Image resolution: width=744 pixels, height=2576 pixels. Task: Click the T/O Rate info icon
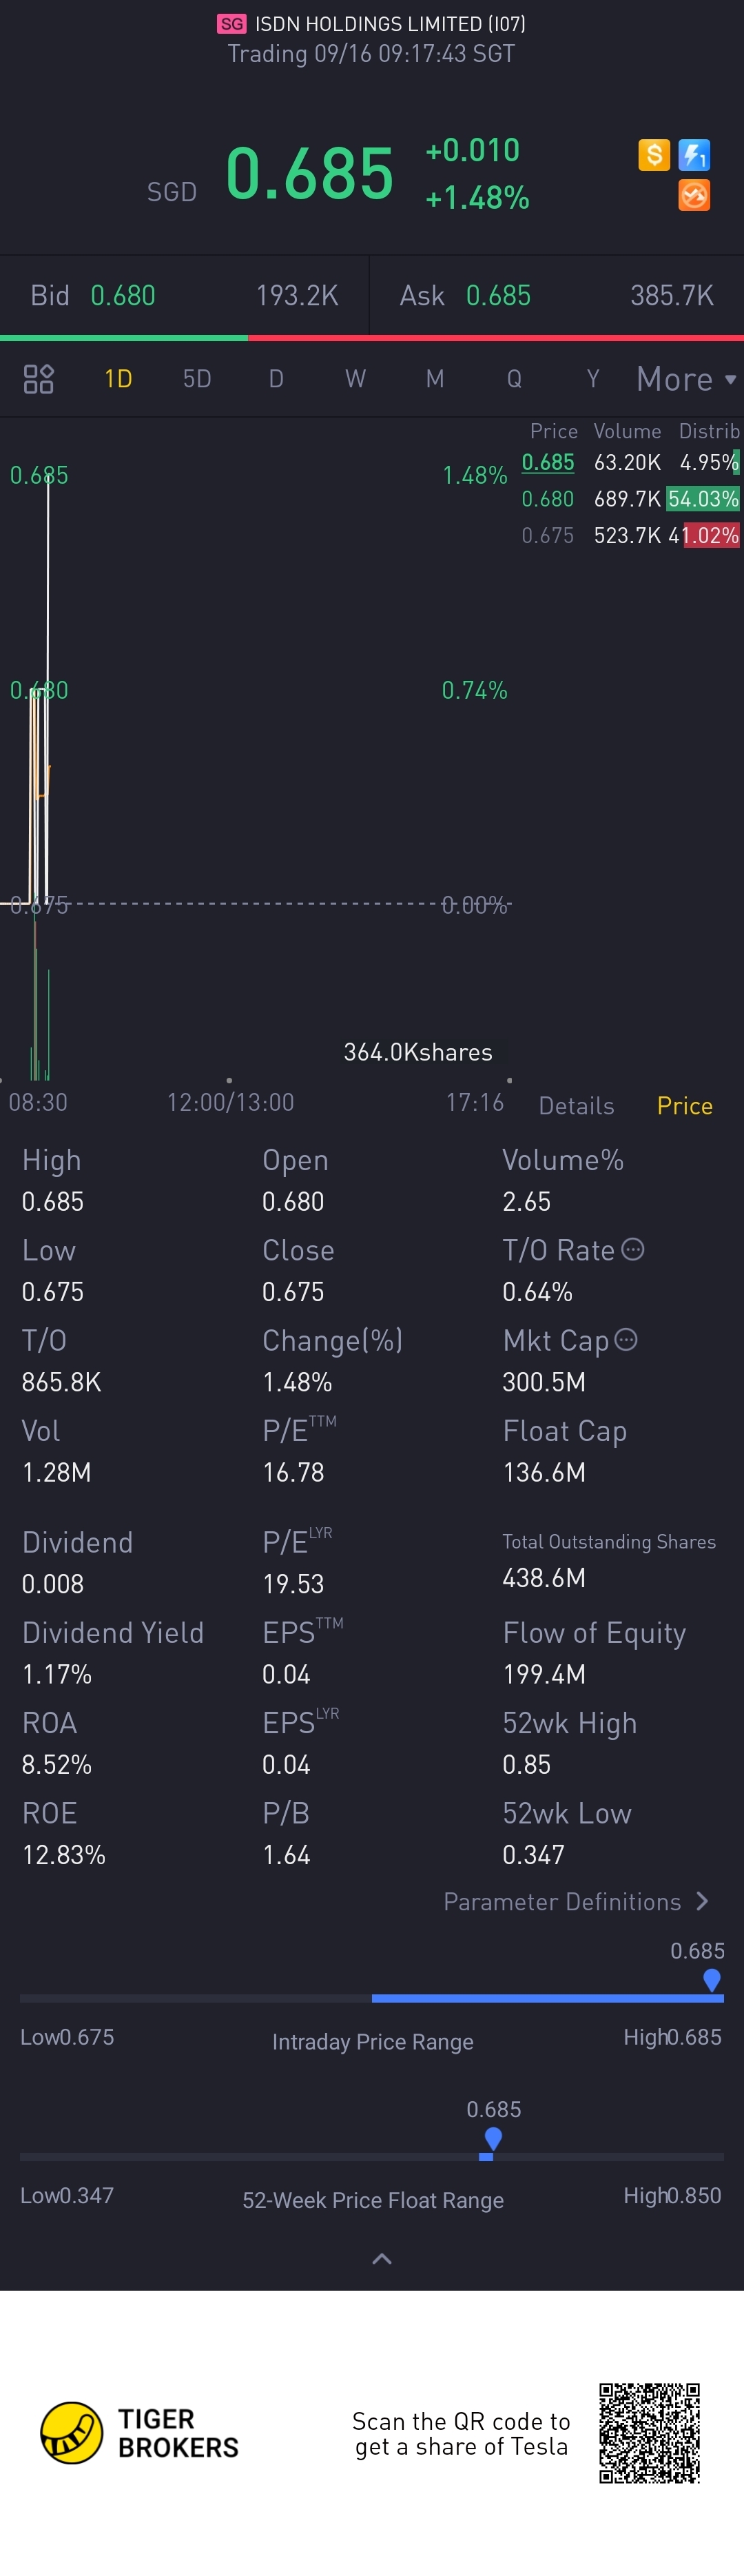pos(633,1249)
